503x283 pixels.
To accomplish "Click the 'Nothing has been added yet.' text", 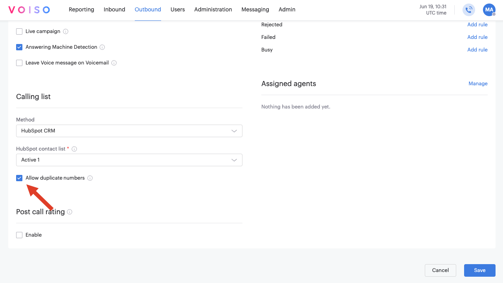I will click(x=296, y=107).
